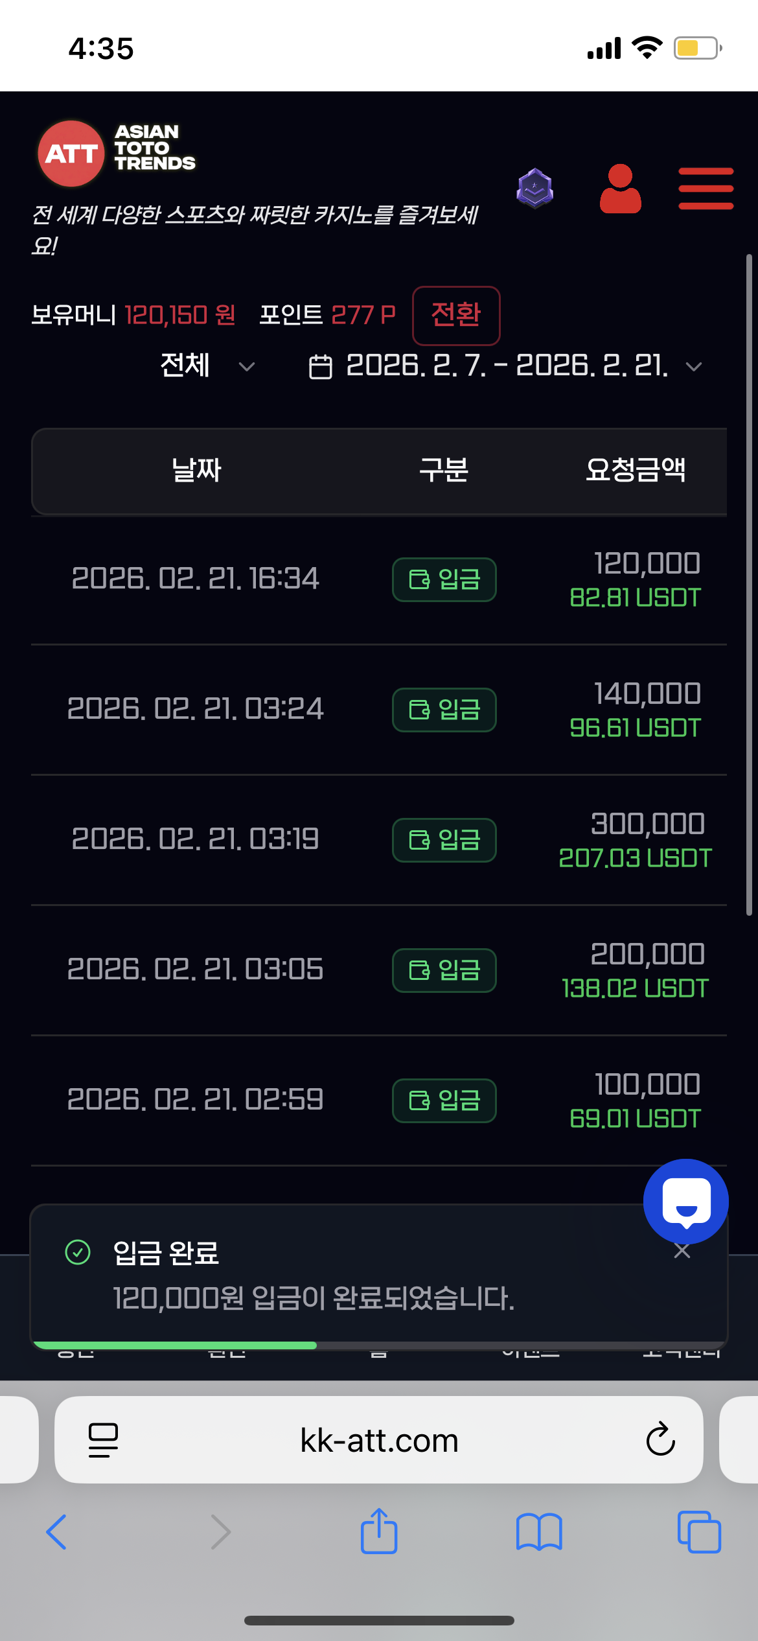Close the 입금 완료 notification
The height and width of the screenshot is (1641, 758).
click(x=682, y=1251)
